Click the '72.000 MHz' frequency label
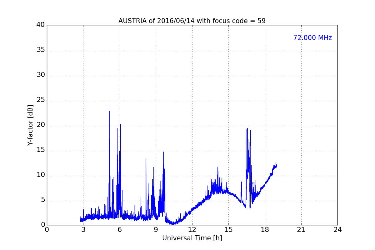Screen dimensions: 375x250 [312, 38]
